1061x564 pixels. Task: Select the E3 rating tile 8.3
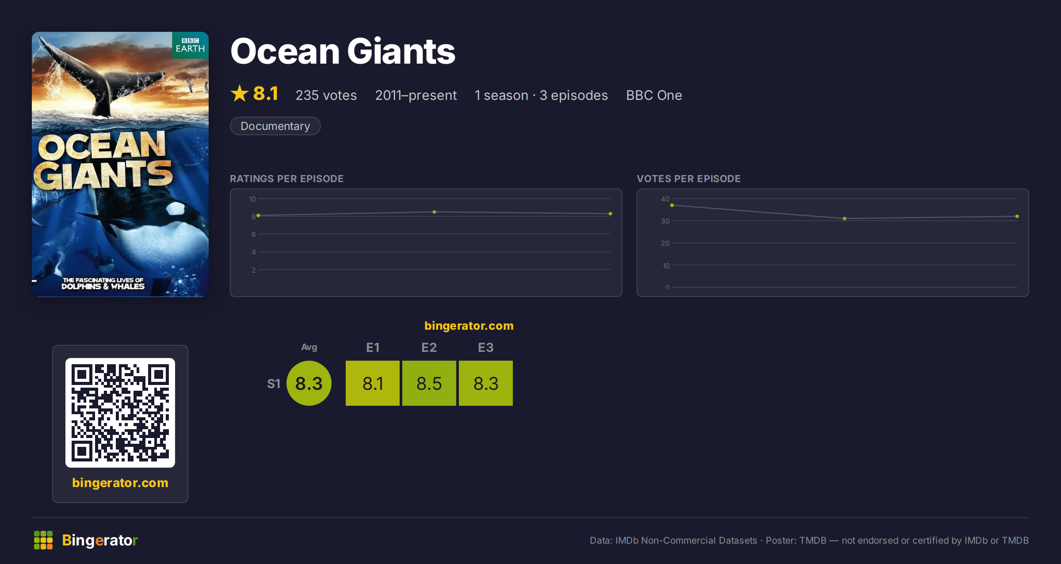pyautogui.click(x=486, y=383)
